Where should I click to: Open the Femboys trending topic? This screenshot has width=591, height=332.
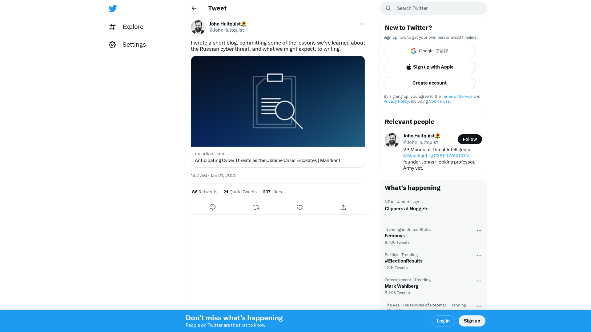coord(395,236)
